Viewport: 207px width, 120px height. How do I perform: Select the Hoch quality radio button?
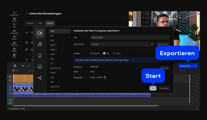114,53
